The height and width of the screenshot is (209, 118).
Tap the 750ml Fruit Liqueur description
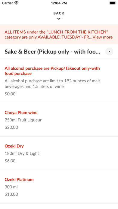click(x=23, y=120)
